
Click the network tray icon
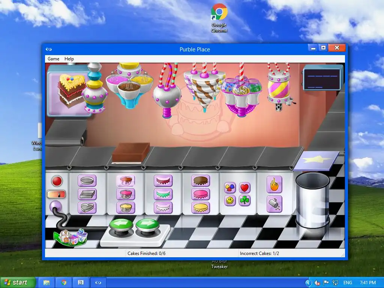coord(335,283)
